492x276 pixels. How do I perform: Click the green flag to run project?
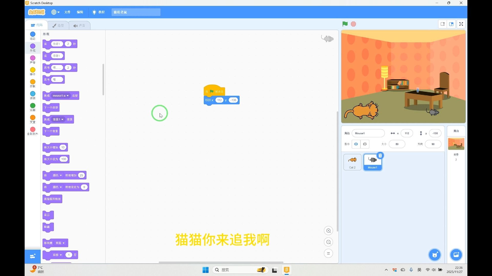(345, 24)
